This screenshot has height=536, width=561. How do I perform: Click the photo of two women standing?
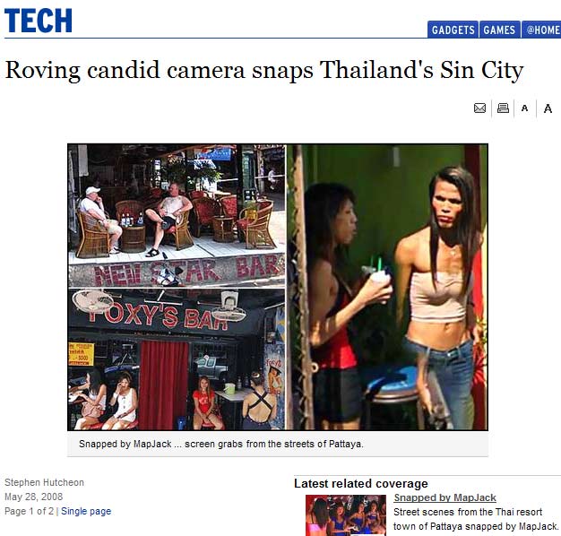[x=387, y=288]
